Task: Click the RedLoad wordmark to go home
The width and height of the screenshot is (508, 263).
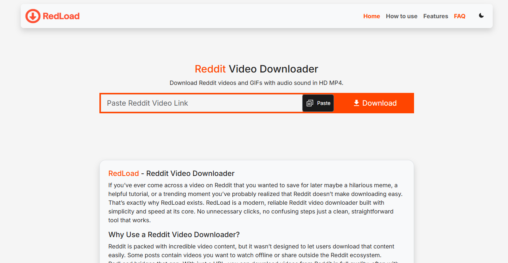Action: pyautogui.click(x=61, y=16)
